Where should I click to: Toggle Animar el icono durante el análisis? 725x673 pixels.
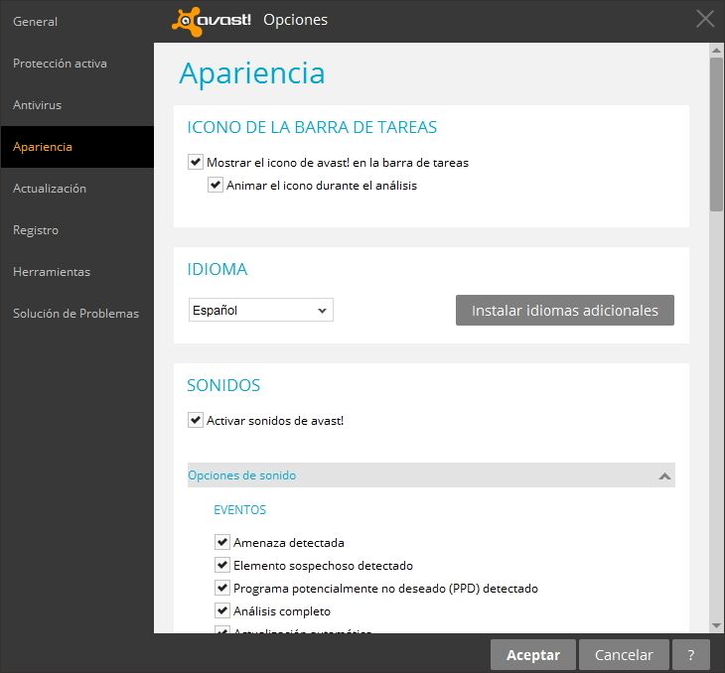pos(215,185)
